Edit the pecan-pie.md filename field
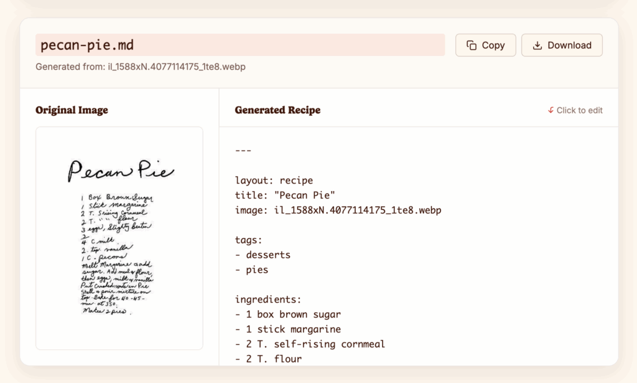Screen dimensions: 637x383 click(239, 45)
